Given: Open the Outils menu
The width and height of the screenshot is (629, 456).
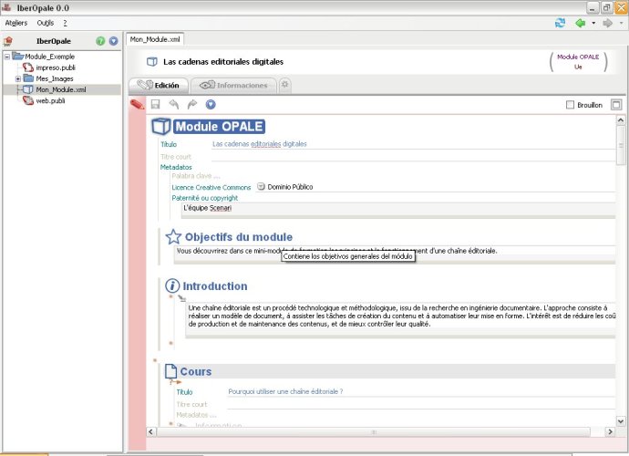Looking at the screenshot, I should click(x=46, y=23).
